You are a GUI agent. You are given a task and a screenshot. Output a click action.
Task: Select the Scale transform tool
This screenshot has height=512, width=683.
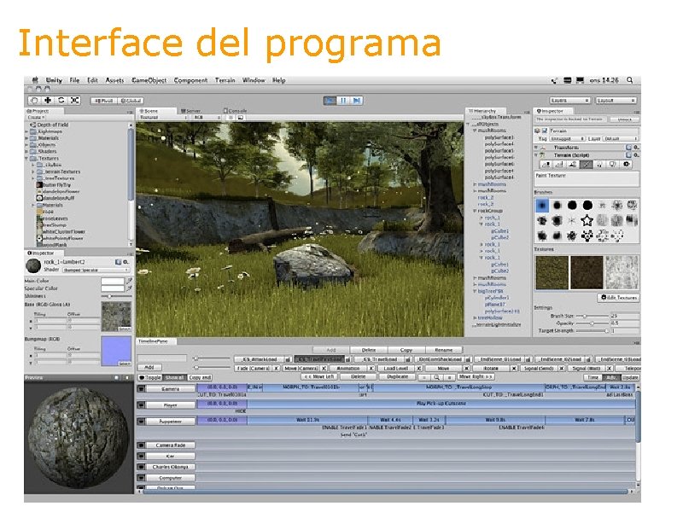click(74, 100)
